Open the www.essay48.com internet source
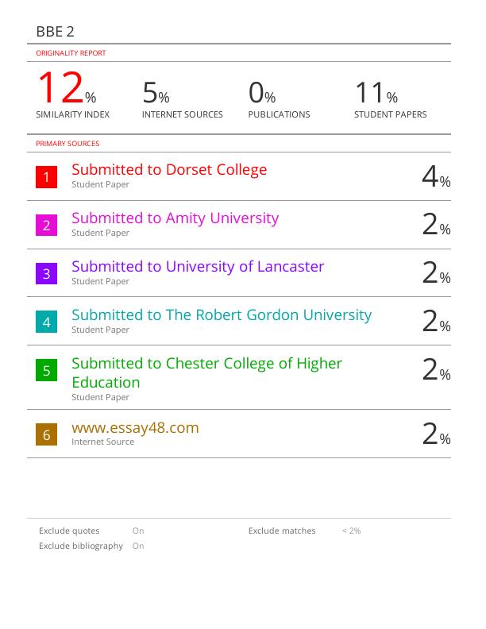This screenshot has height=629, width=486. [x=135, y=428]
